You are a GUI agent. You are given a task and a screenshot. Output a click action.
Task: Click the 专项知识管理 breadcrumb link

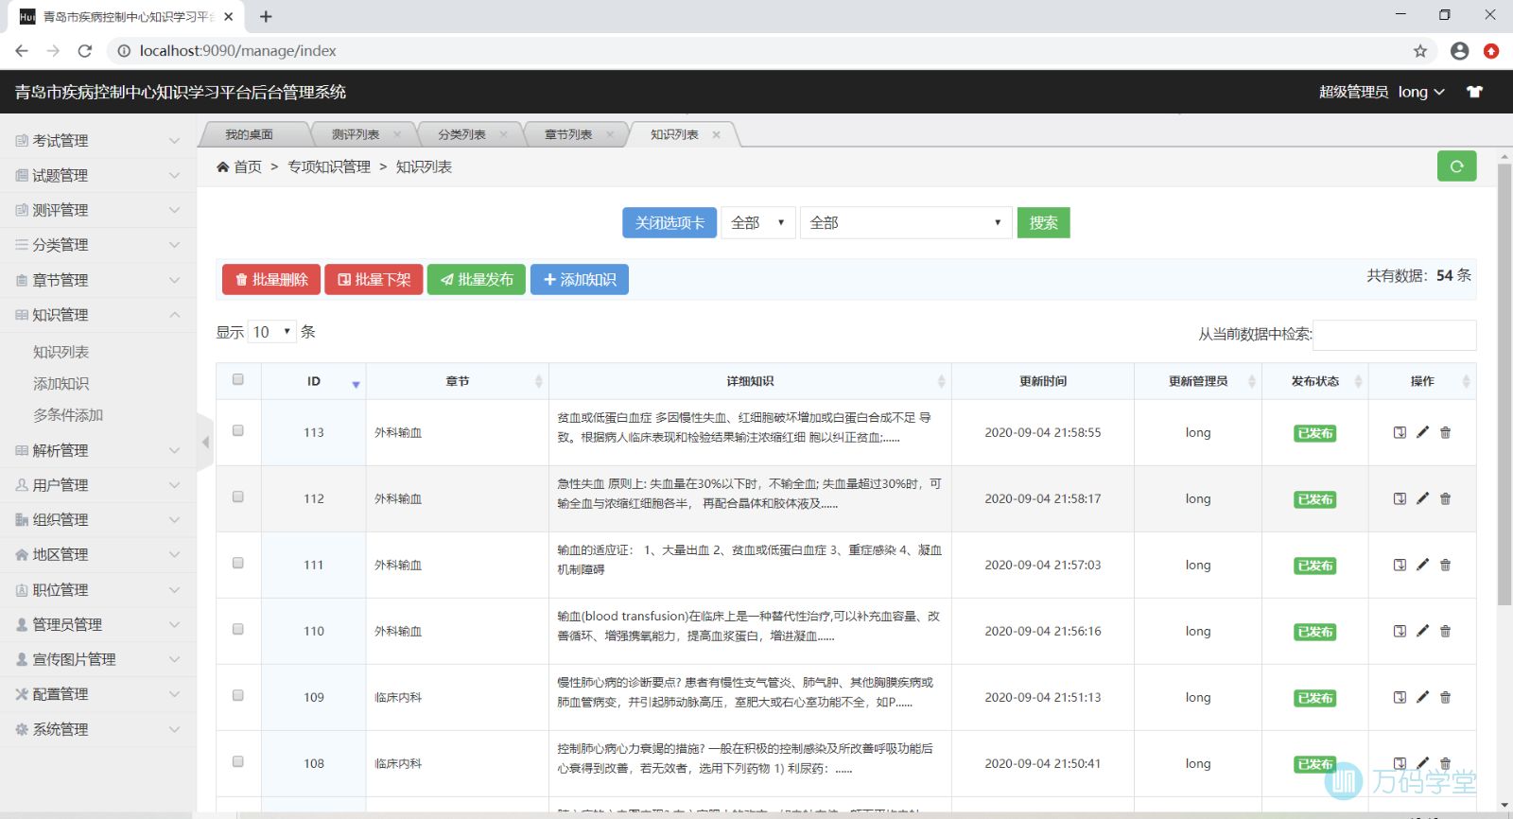point(329,166)
